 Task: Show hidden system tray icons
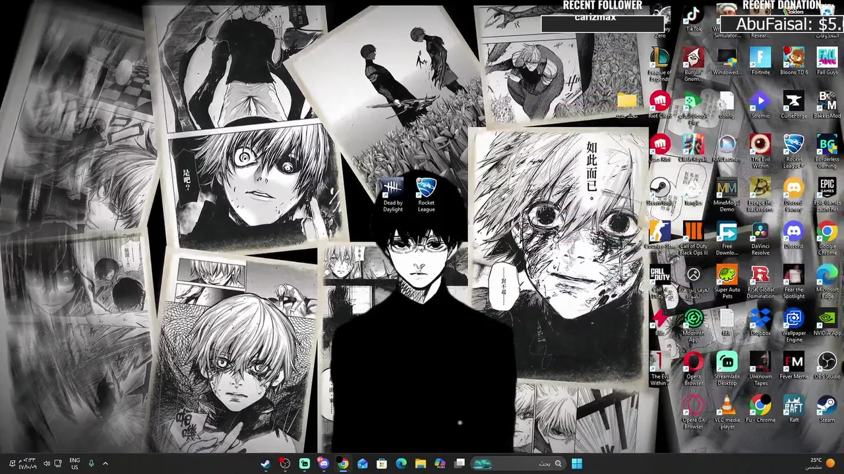[105, 463]
